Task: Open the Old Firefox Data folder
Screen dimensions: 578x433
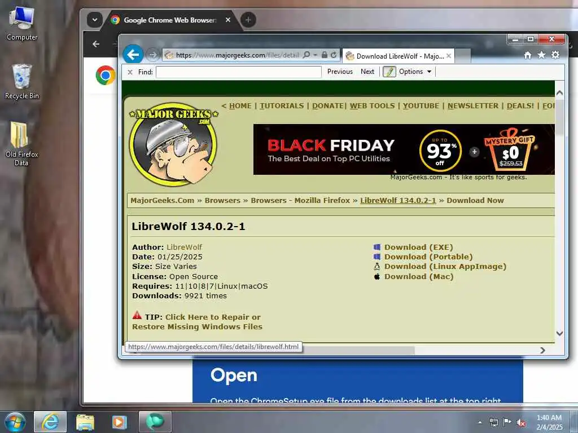Action: tap(22, 144)
